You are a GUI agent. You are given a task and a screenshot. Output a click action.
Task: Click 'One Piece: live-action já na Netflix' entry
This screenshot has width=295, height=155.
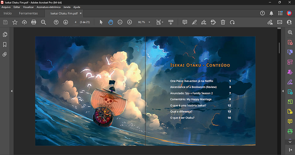pos(191,81)
